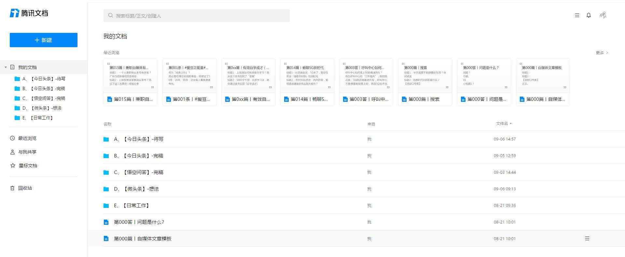Open recent card 第000篇丨搜索
This screenshot has width=625, height=257.
tap(425, 82)
